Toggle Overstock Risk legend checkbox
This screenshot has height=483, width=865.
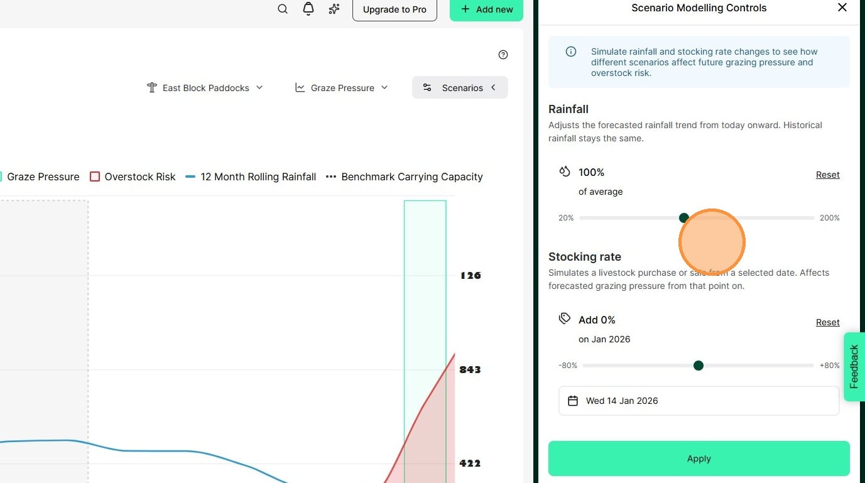[x=95, y=177]
